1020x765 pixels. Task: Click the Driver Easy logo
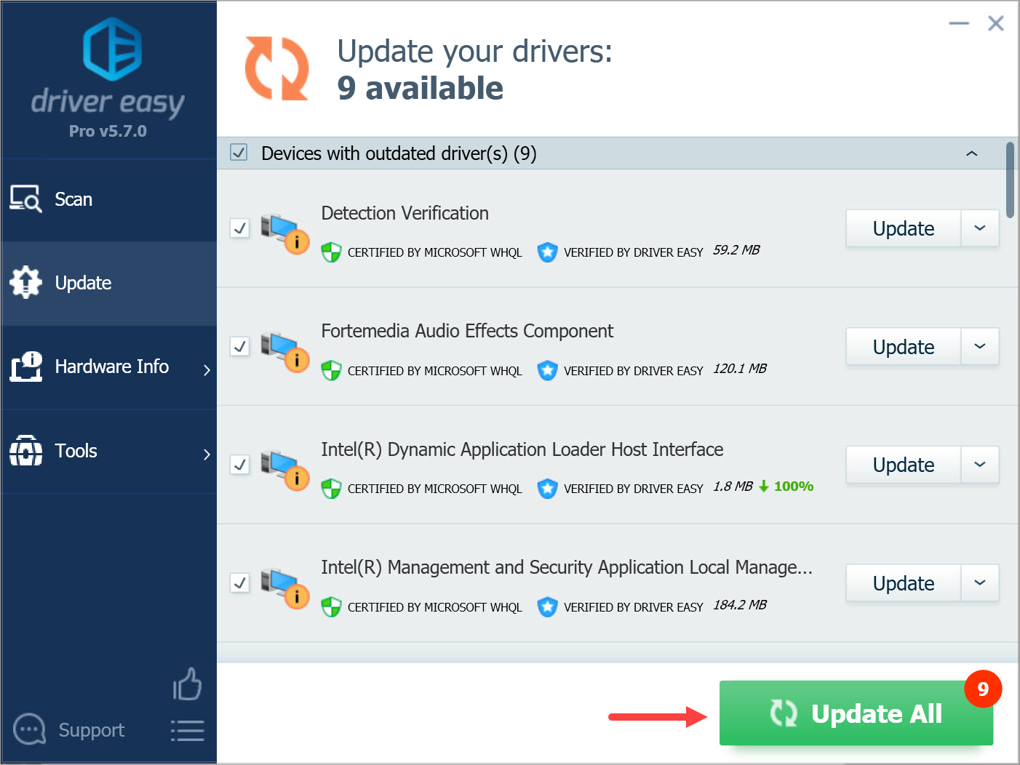tap(111, 49)
